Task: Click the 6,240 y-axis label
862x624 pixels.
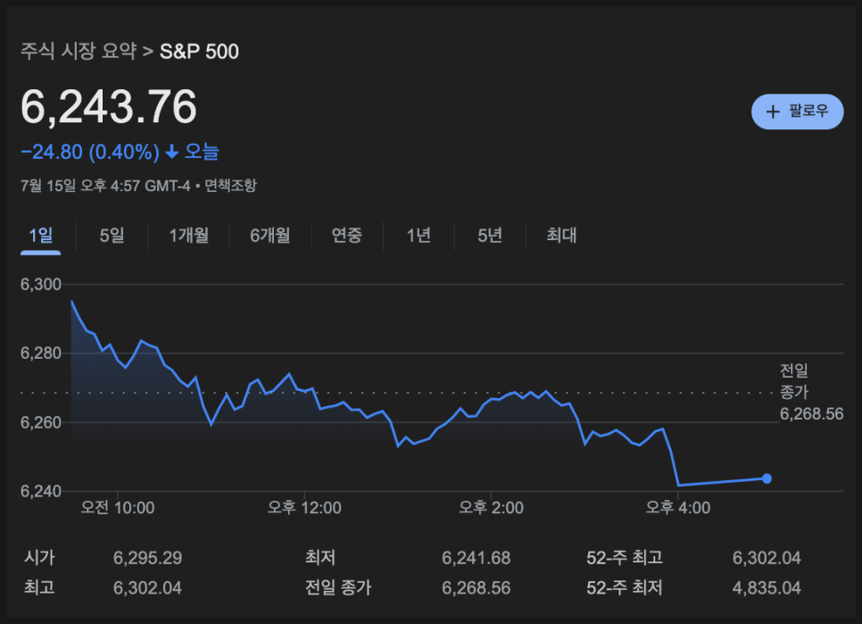Action: tap(41, 491)
